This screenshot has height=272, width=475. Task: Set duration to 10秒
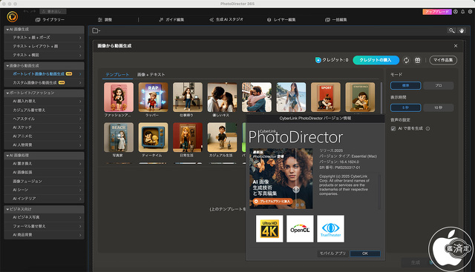click(439, 107)
